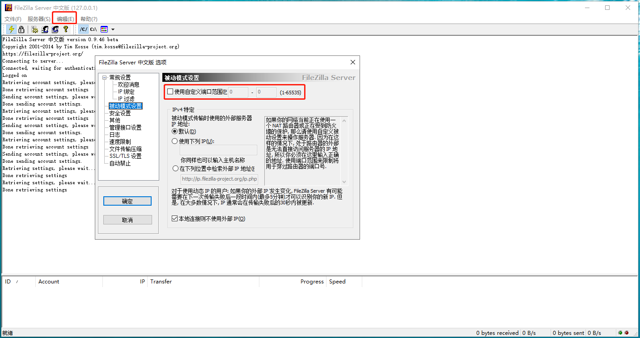Open the 服务器(S) menu
Image resolution: width=640 pixels, height=338 pixels.
pos(39,19)
